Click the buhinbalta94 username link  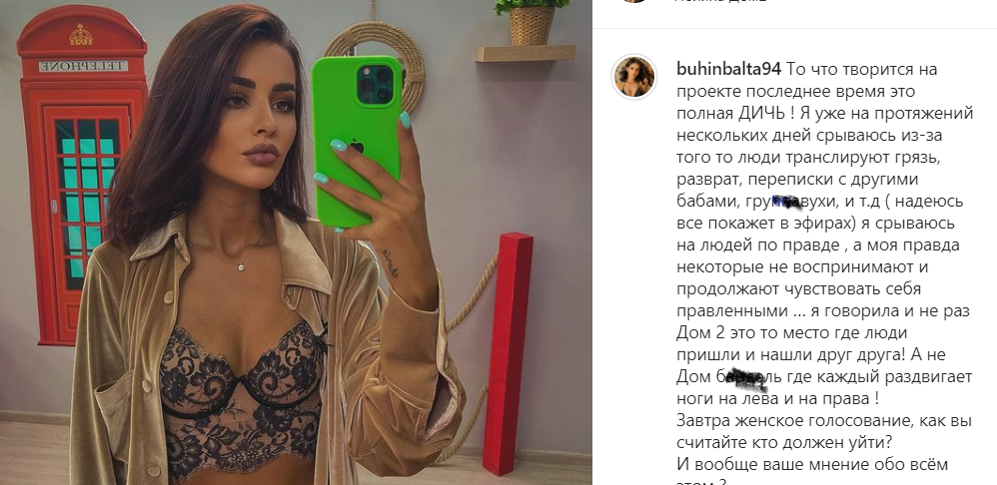[730, 69]
